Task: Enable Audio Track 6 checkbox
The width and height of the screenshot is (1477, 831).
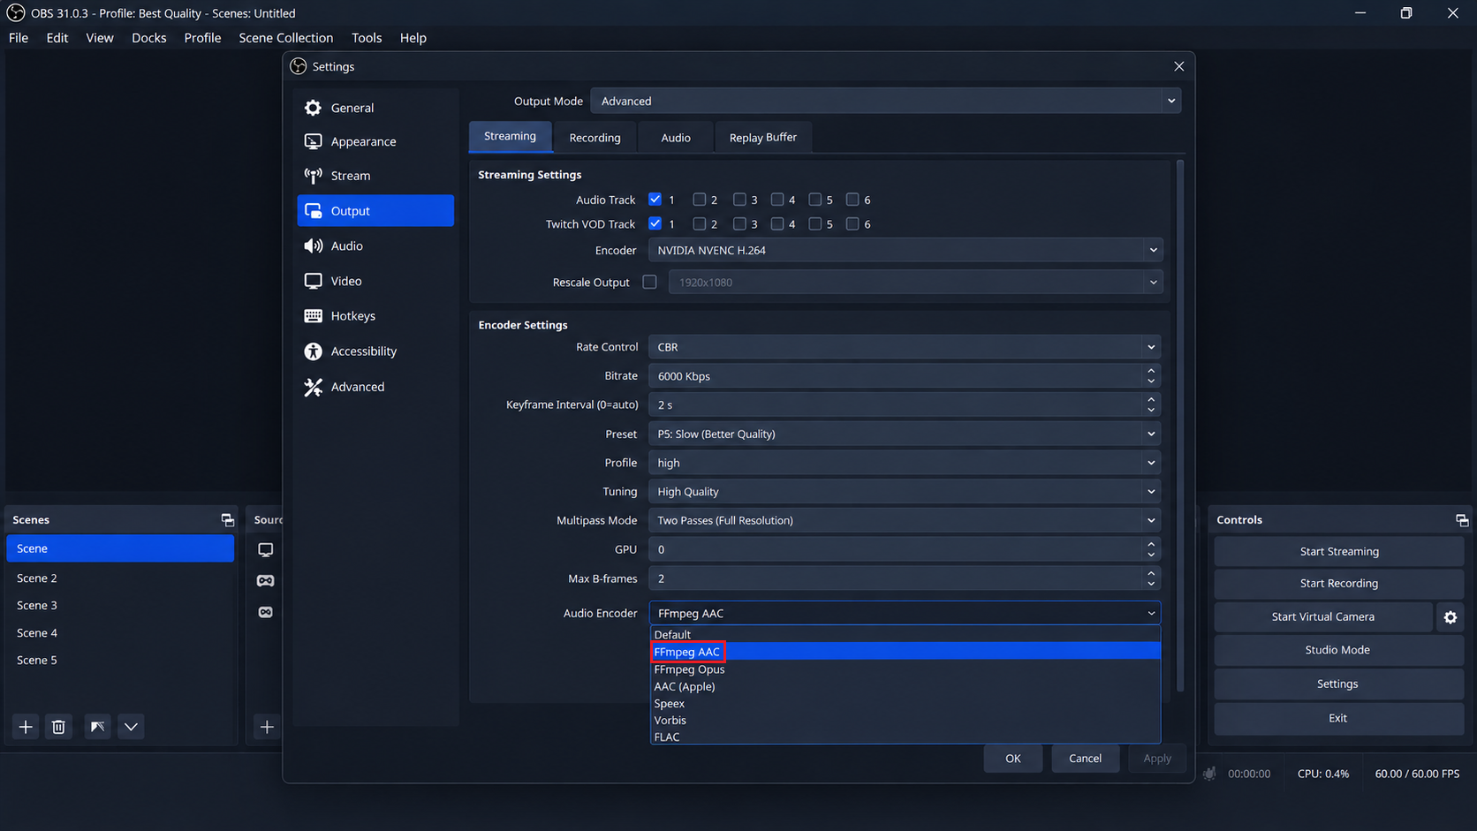Action: [852, 200]
